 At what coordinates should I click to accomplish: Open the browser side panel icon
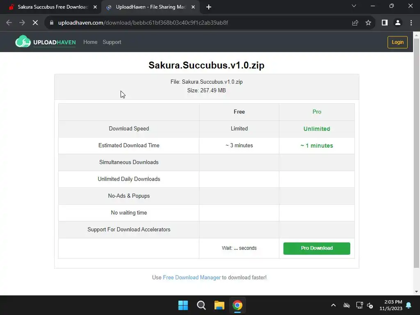pyautogui.click(x=385, y=23)
